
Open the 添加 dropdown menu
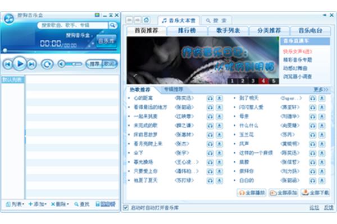click(x=38, y=204)
